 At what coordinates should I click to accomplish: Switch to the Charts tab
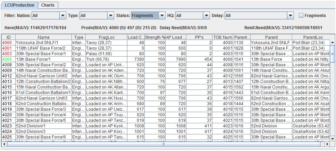[x=48, y=5]
